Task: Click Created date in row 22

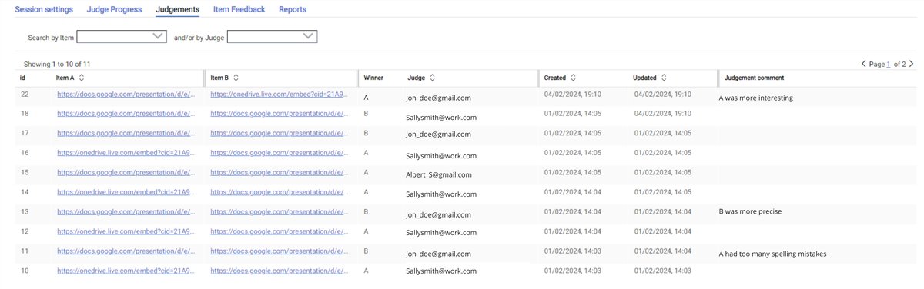Action: click(x=572, y=95)
